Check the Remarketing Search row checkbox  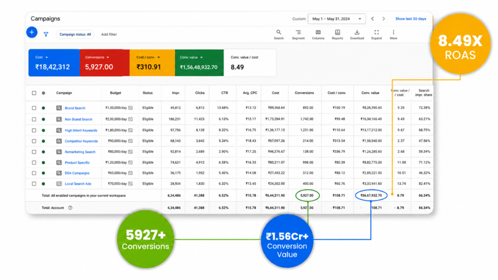34,152
